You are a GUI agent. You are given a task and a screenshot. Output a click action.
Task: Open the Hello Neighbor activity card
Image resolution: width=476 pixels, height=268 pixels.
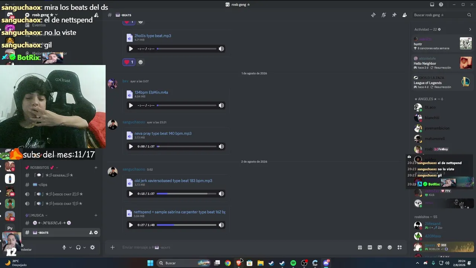click(x=443, y=63)
